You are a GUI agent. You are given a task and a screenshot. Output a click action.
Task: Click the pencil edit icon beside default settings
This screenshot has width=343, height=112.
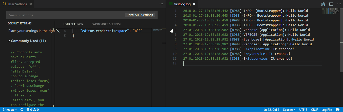point(58,31)
